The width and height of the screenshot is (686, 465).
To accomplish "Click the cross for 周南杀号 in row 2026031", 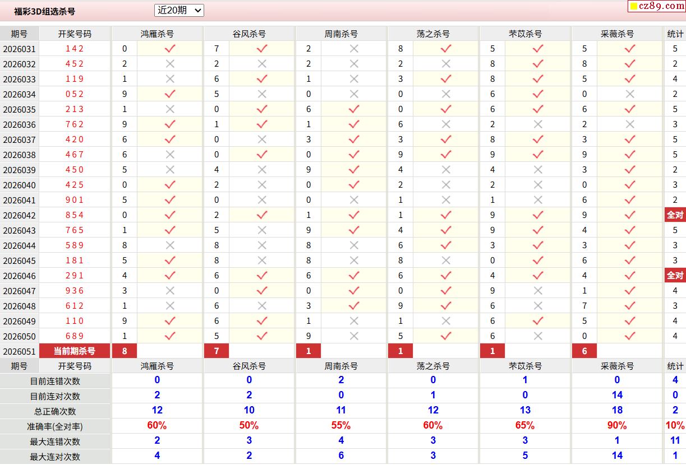I will pyautogui.click(x=354, y=49).
